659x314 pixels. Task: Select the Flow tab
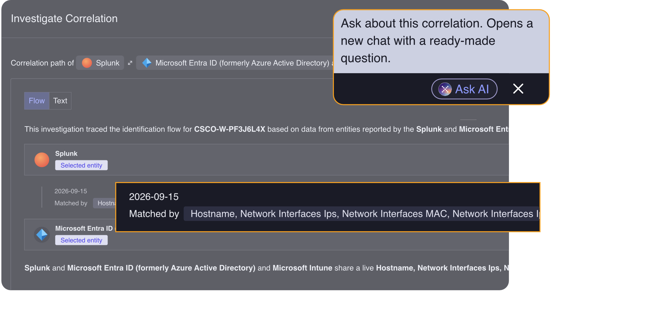[x=37, y=101]
